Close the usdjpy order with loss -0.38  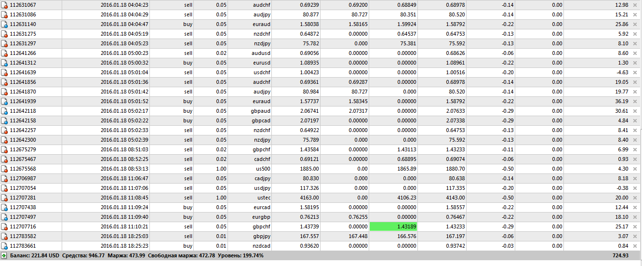pyautogui.click(x=635, y=188)
